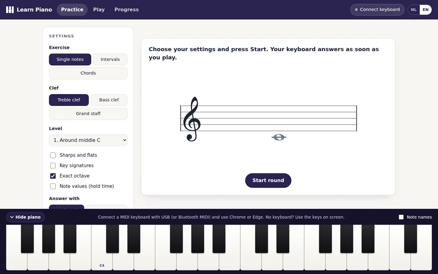
Task: Choose the Treble clef option
Action: coord(69,100)
